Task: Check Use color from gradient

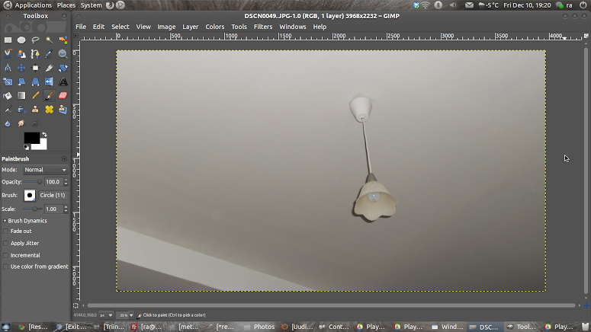Action: point(6,267)
